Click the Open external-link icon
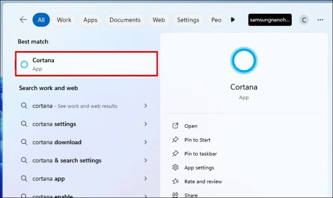This screenshot has height=198, width=333. (x=175, y=126)
